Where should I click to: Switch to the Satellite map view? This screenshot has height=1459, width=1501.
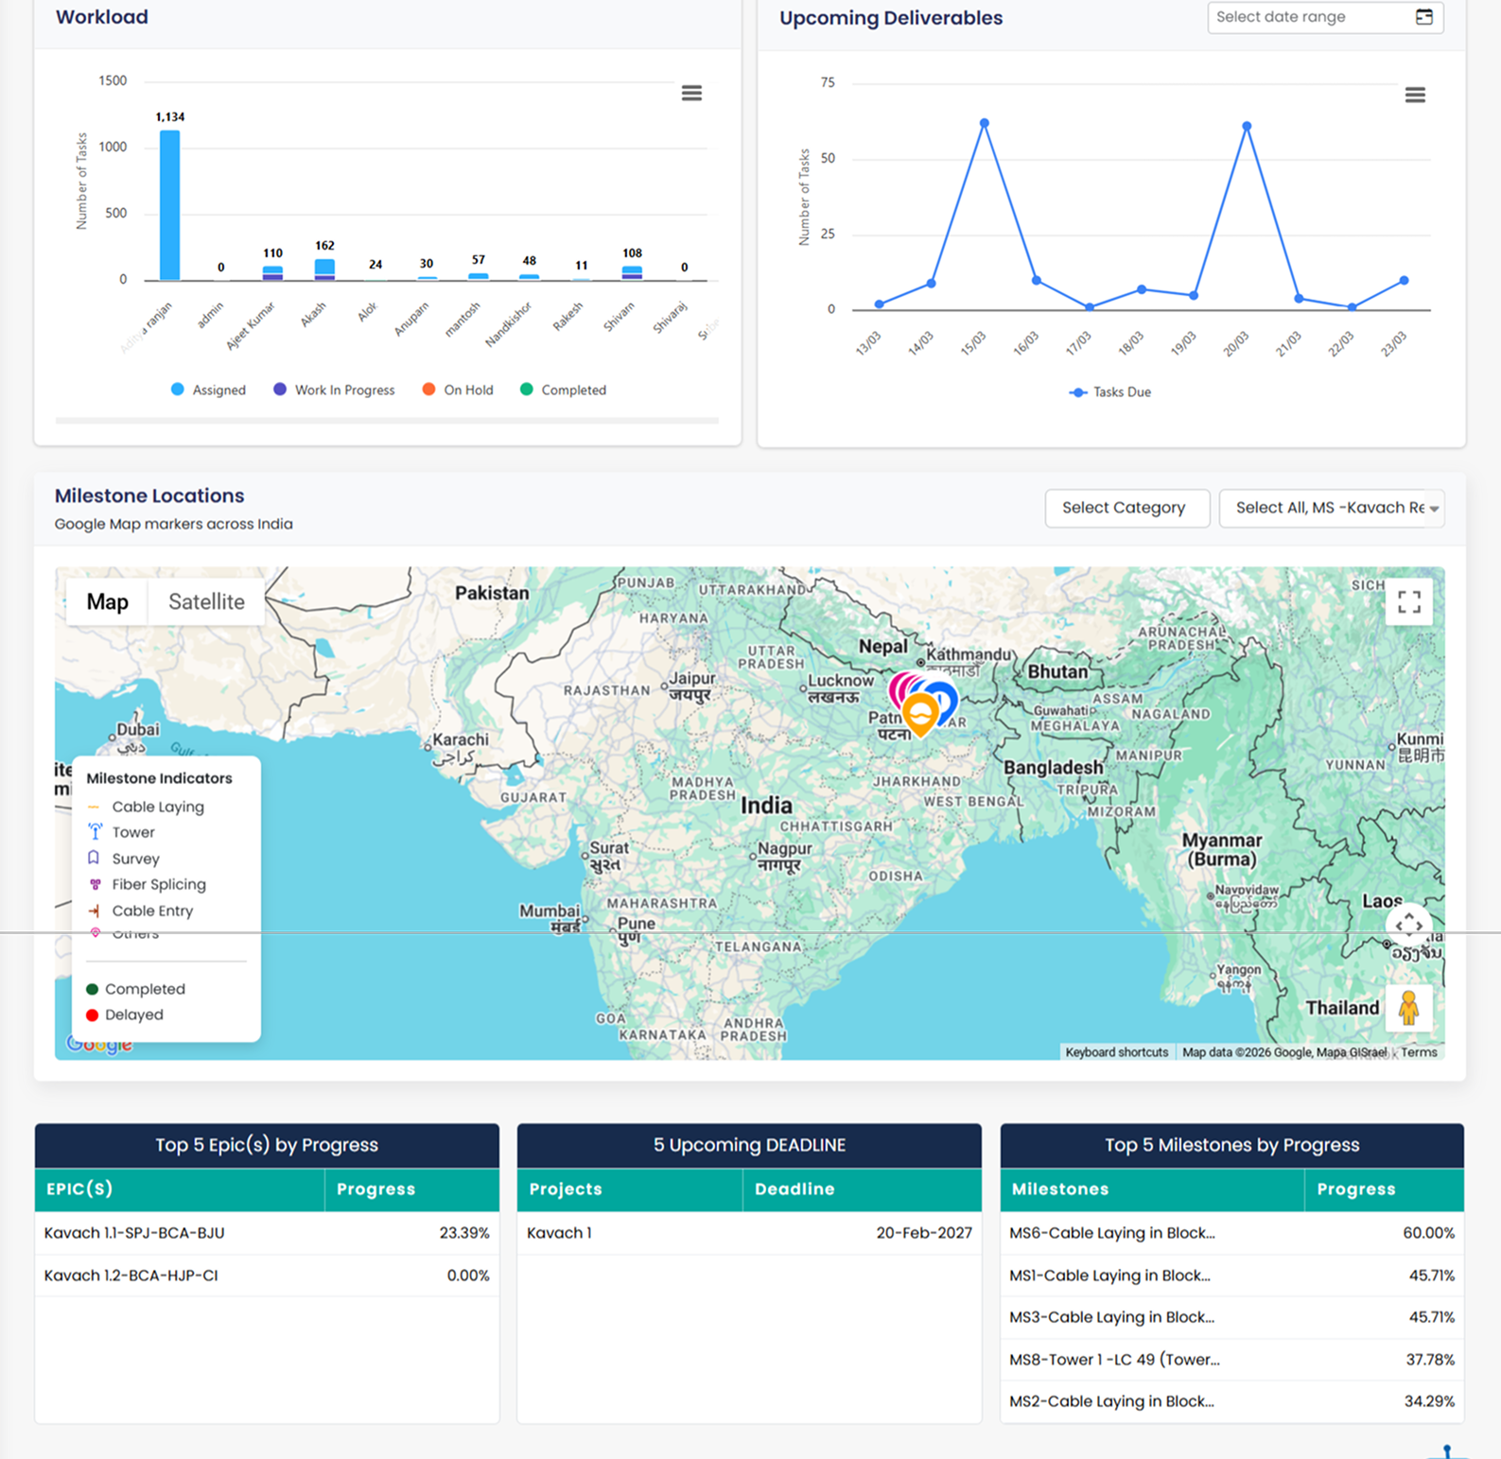(x=206, y=602)
